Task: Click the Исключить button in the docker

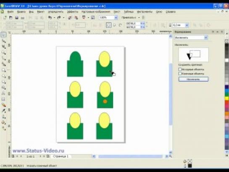Action: tap(193, 79)
